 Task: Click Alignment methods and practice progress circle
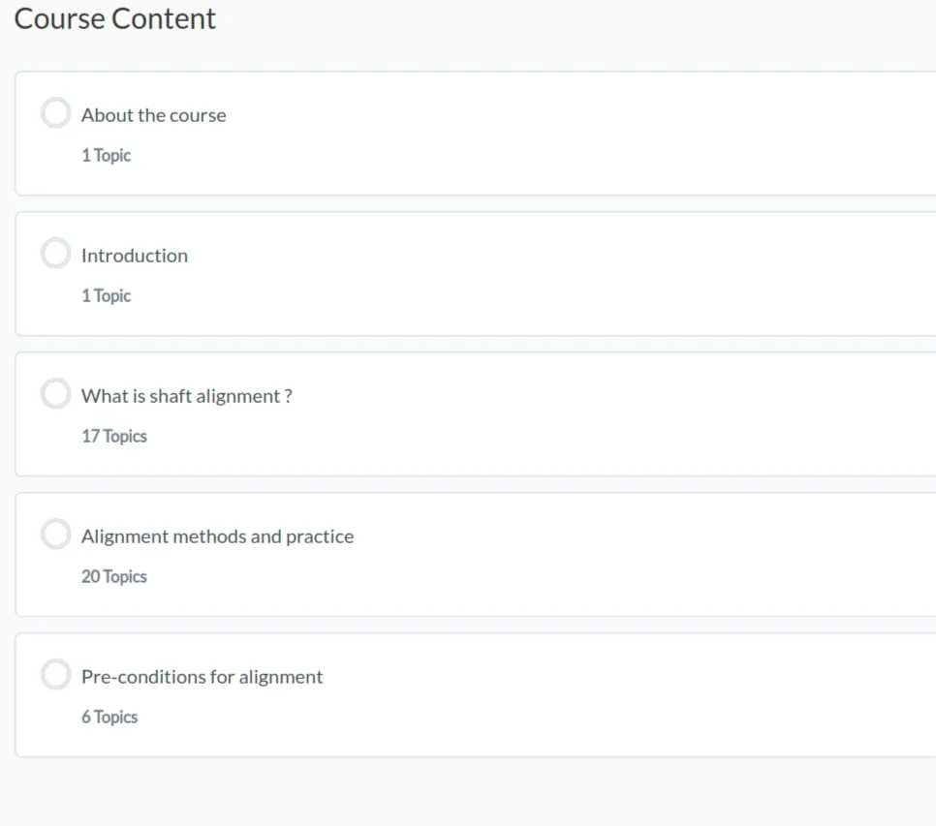pyautogui.click(x=55, y=534)
